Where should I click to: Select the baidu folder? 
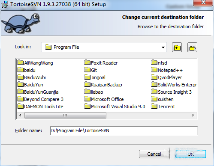(27, 70)
